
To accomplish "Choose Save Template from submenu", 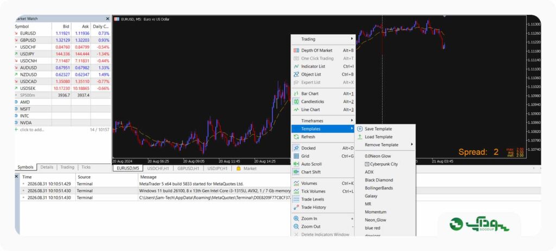I will tap(385, 129).
